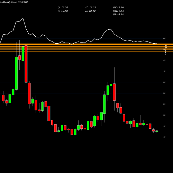Click the low value 'L: 12.12'
Screen dimensions: 173x173
coord(90,11)
